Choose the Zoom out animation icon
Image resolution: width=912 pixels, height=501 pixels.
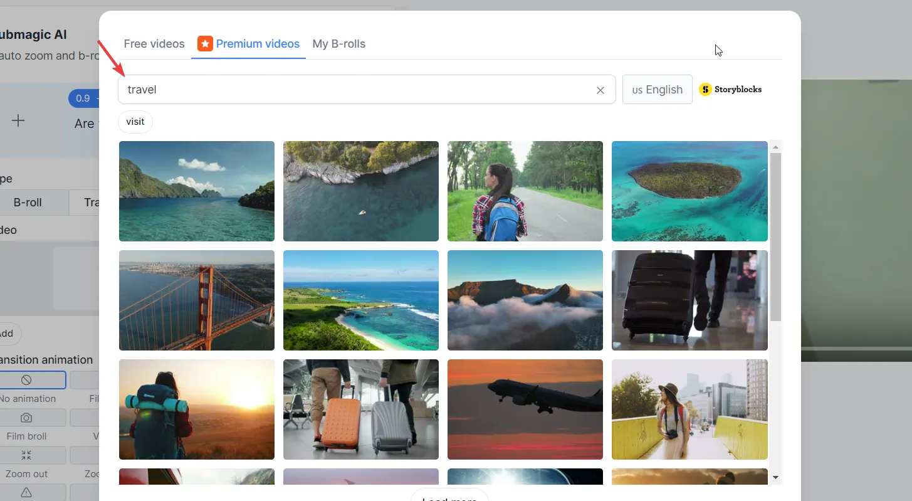coord(26,455)
